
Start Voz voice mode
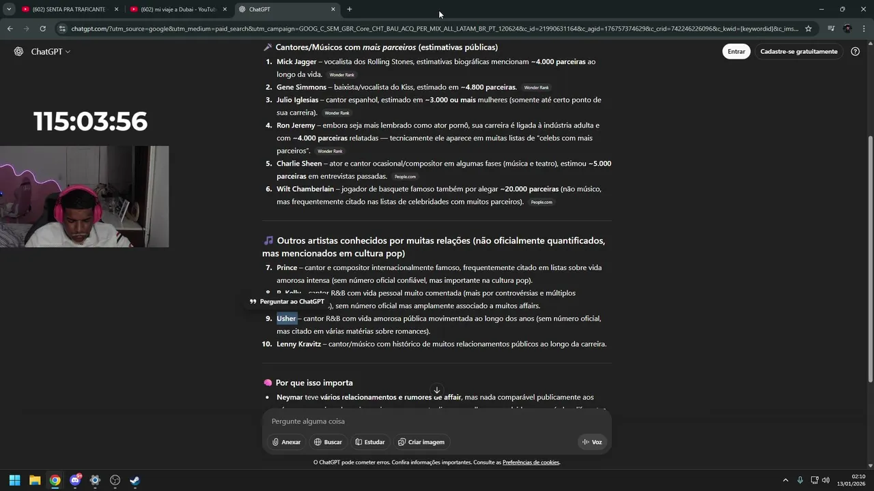click(x=592, y=442)
